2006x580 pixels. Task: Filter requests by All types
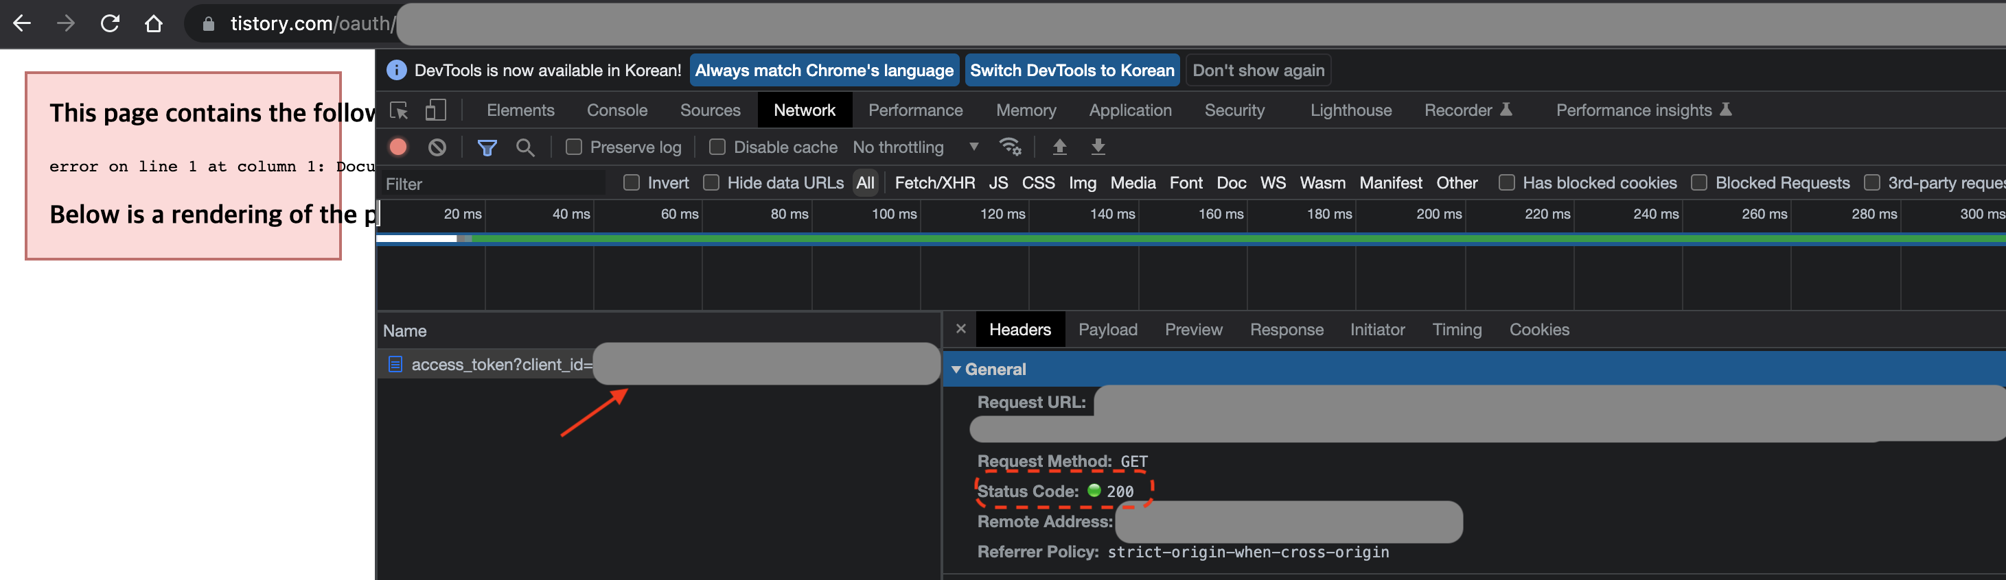(865, 183)
